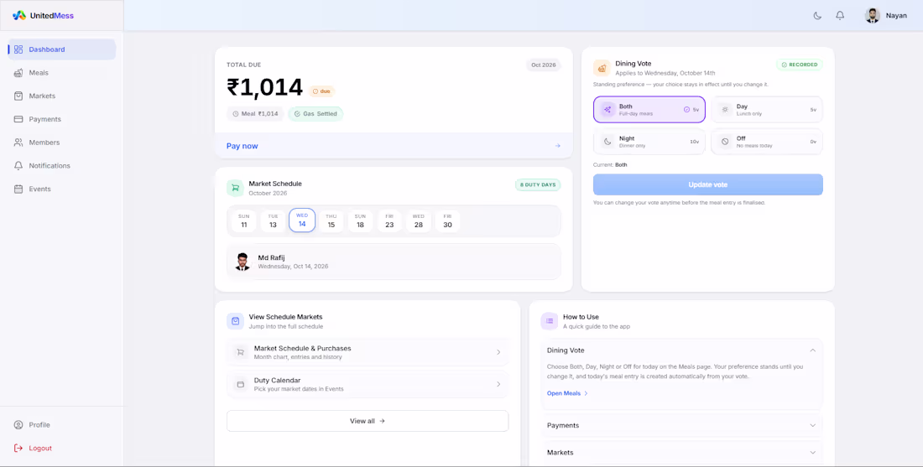The height and width of the screenshot is (467, 923).
Task: Select Thu 15 in the market schedule
Action: tap(331, 221)
